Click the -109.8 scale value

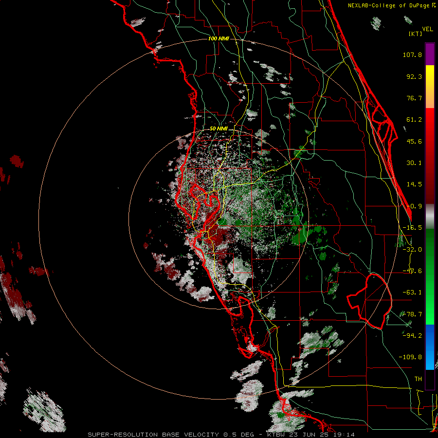[x=410, y=357]
